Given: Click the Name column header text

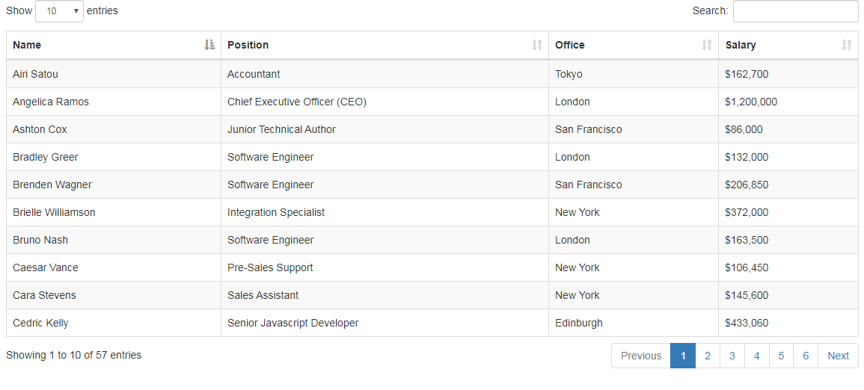Looking at the screenshot, I should pyautogui.click(x=27, y=45).
